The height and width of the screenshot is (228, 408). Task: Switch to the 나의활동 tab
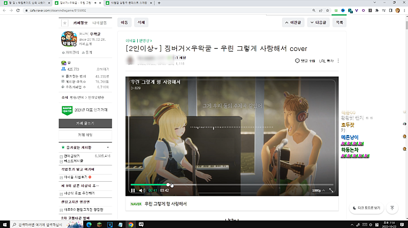point(99,23)
